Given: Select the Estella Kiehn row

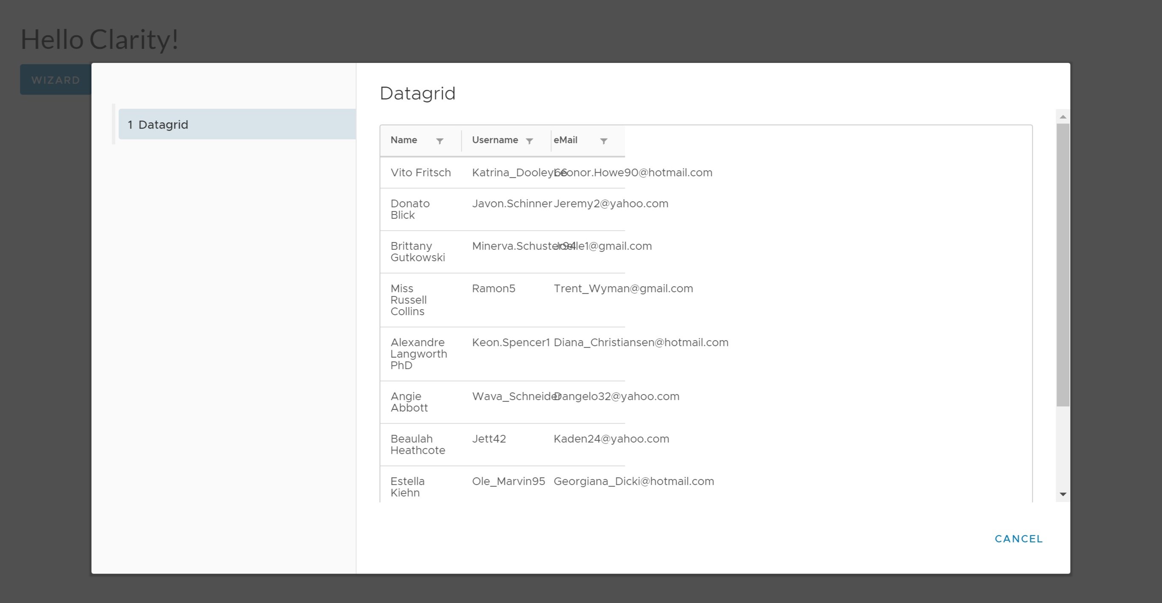Looking at the screenshot, I should click(x=407, y=487).
